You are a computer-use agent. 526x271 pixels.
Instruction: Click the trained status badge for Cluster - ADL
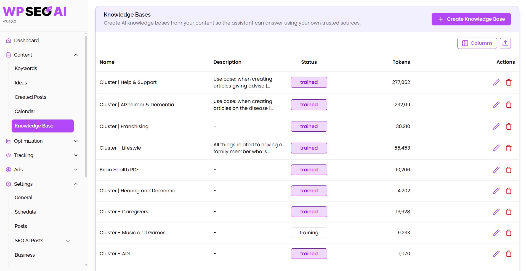point(309,254)
